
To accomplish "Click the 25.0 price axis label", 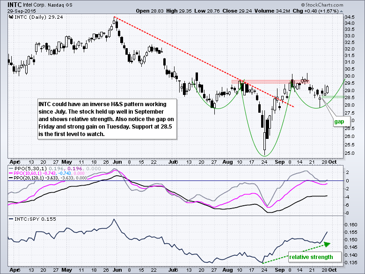I will 350,153.
